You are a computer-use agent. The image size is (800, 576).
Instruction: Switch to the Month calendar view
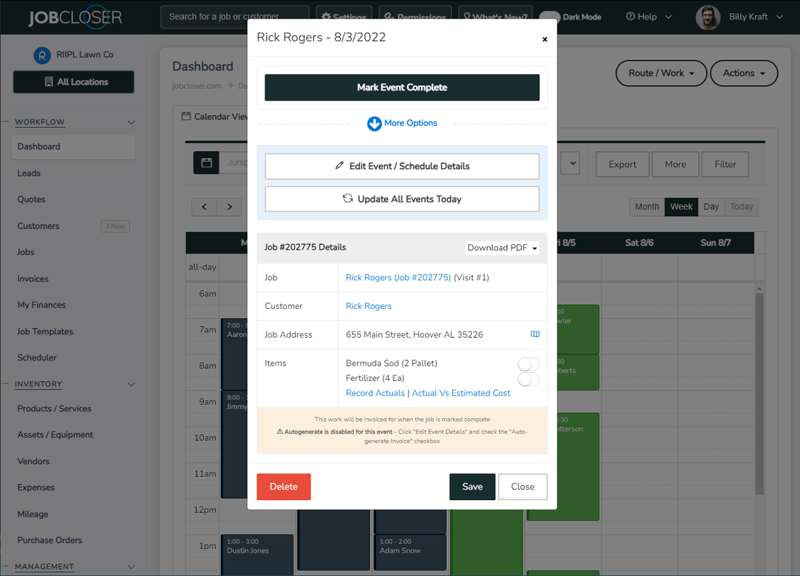coord(646,206)
